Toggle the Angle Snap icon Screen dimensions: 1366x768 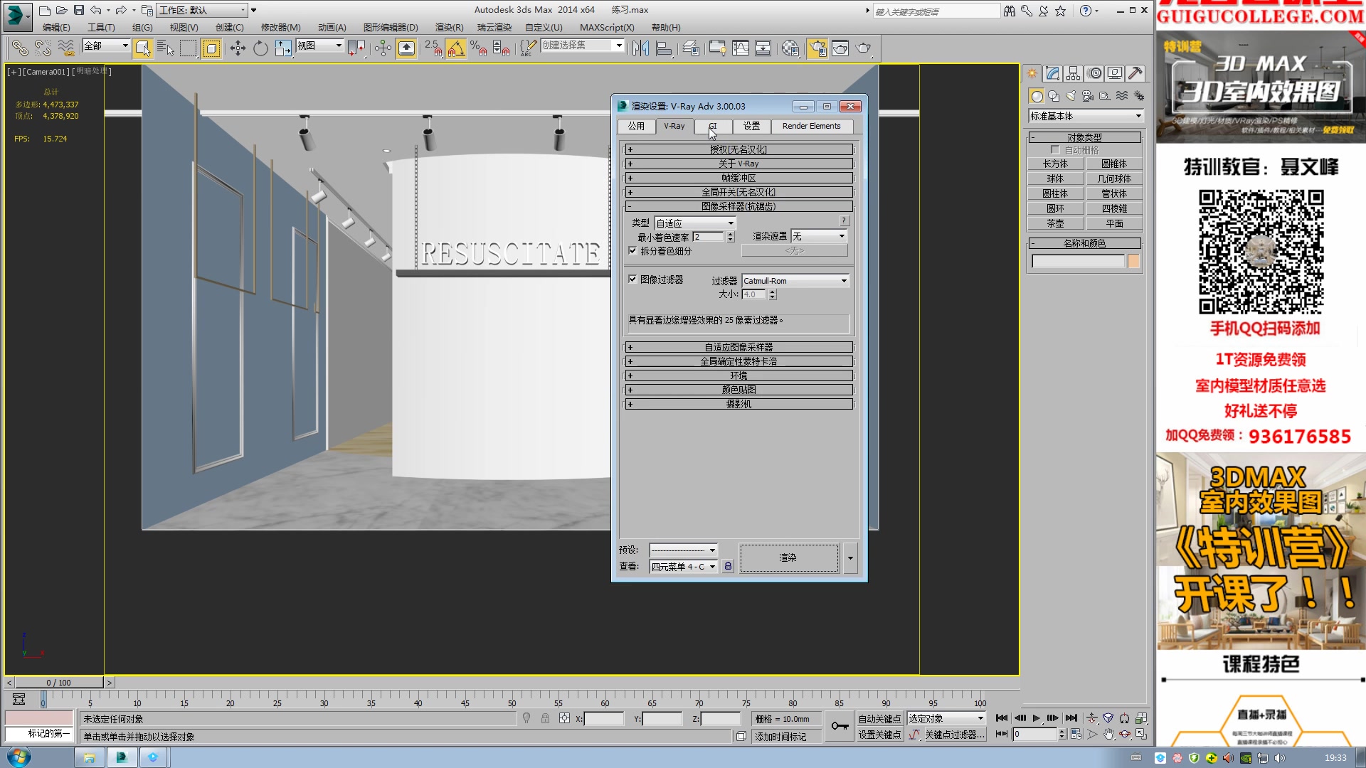point(456,48)
